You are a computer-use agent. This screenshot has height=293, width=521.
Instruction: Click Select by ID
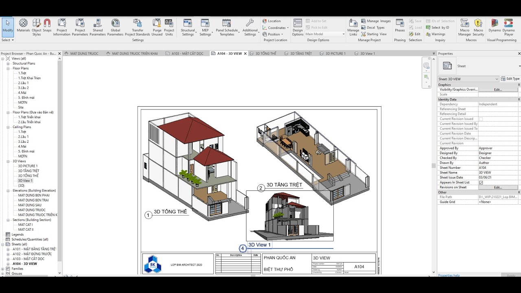point(438,27)
